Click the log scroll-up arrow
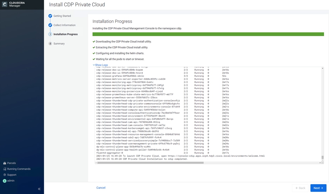 click(322, 68)
